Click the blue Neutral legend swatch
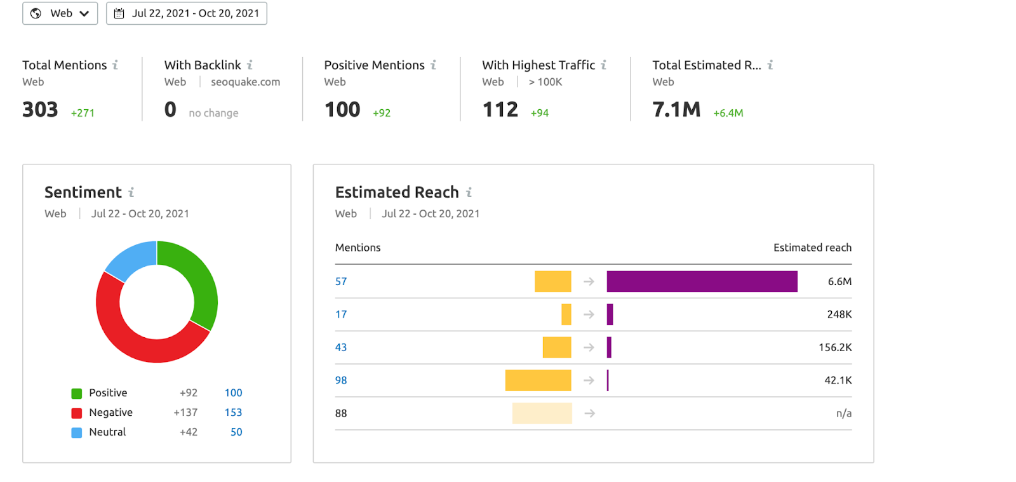The height and width of the screenshot is (482, 1016). click(x=77, y=433)
